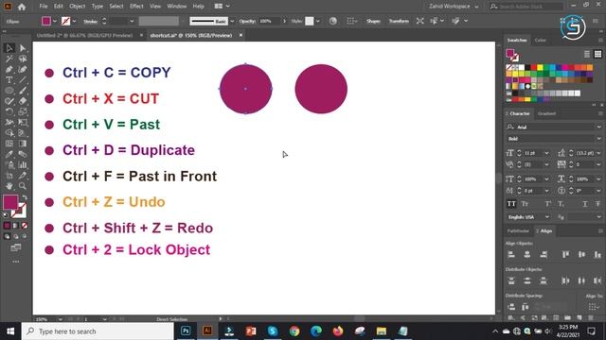Open the Effect menu

[x=136, y=7]
